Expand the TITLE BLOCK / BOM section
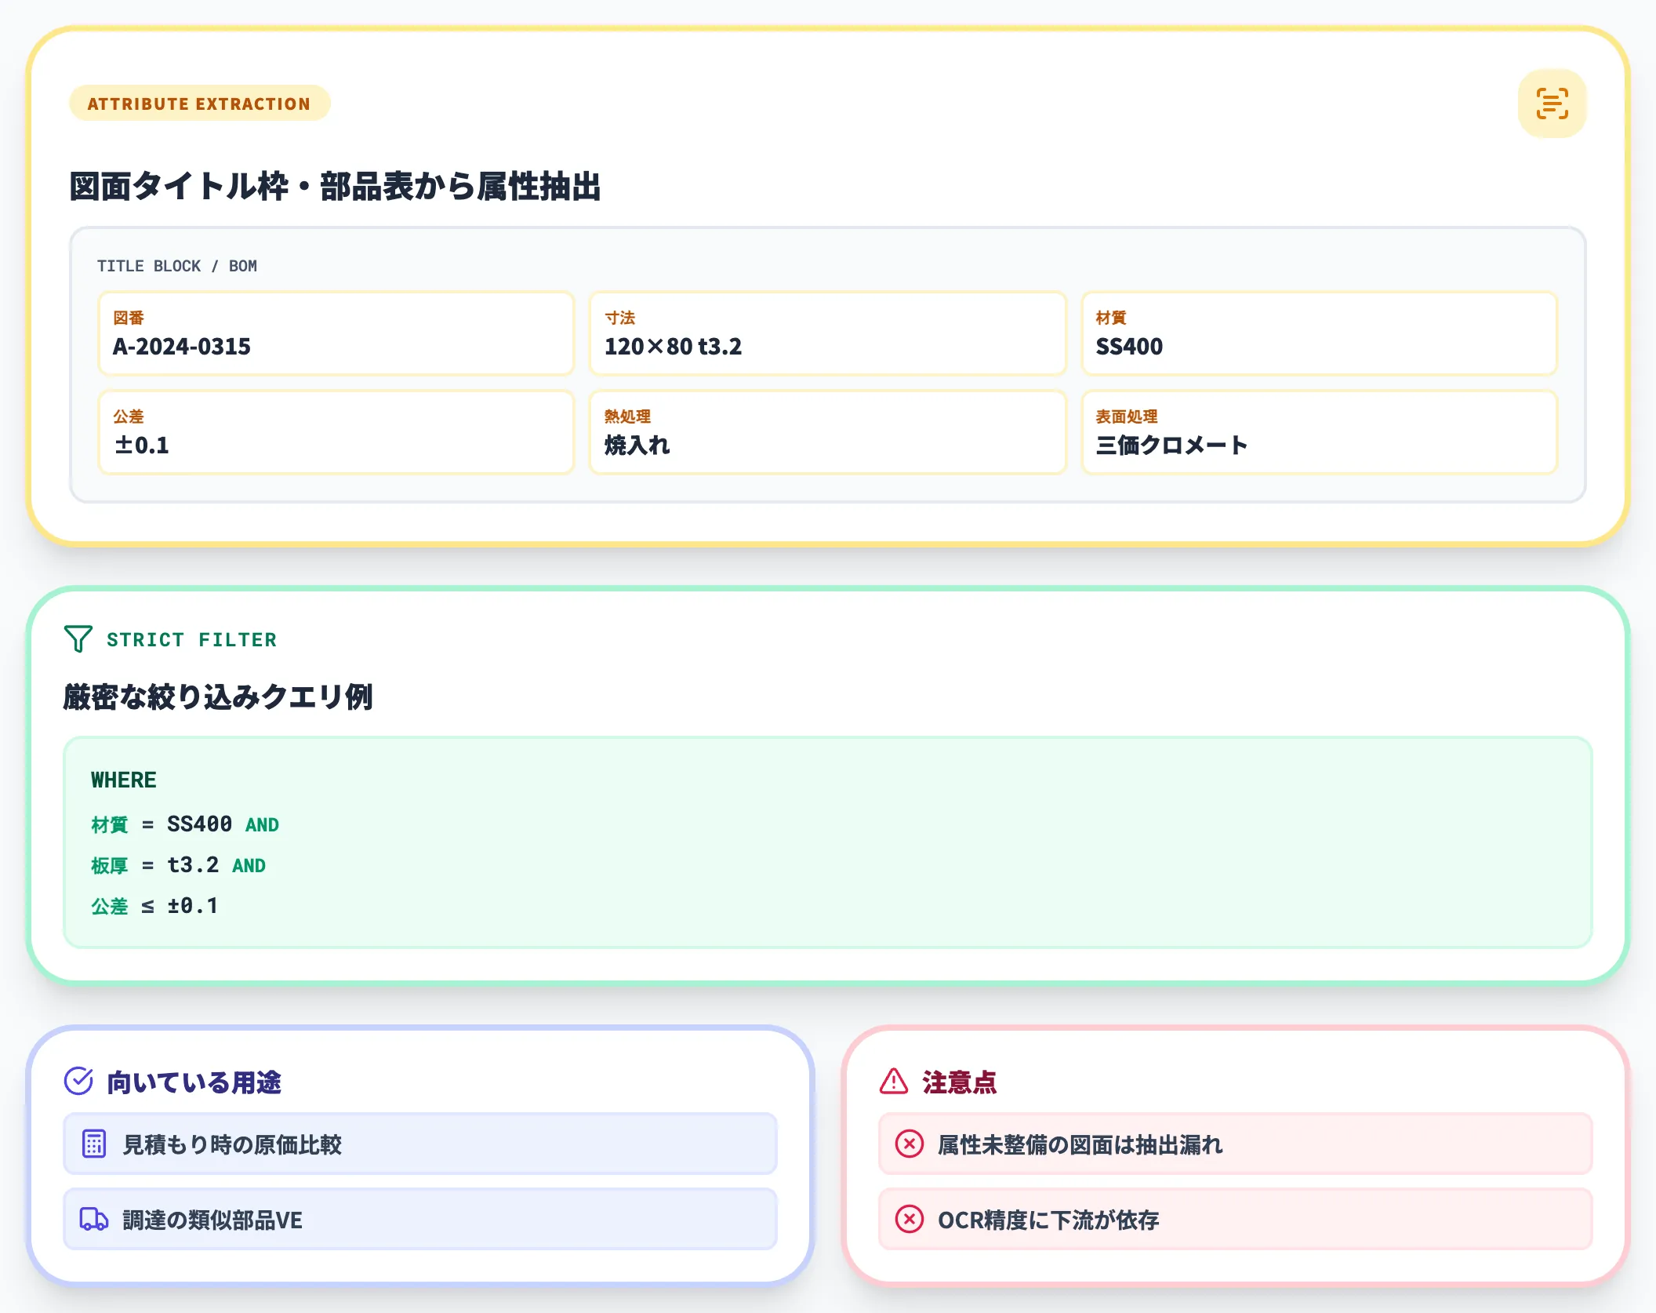This screenshot has height=1313, width=1656. tap(176, 265)
